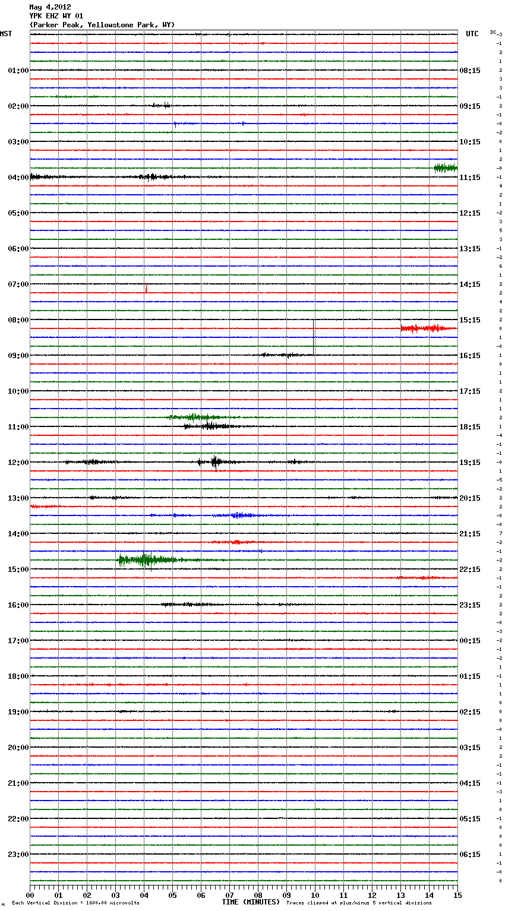This screenshot has width=505, height=911.
Task: Select the '15:00' MST hour label
Action: click(18, 570)
